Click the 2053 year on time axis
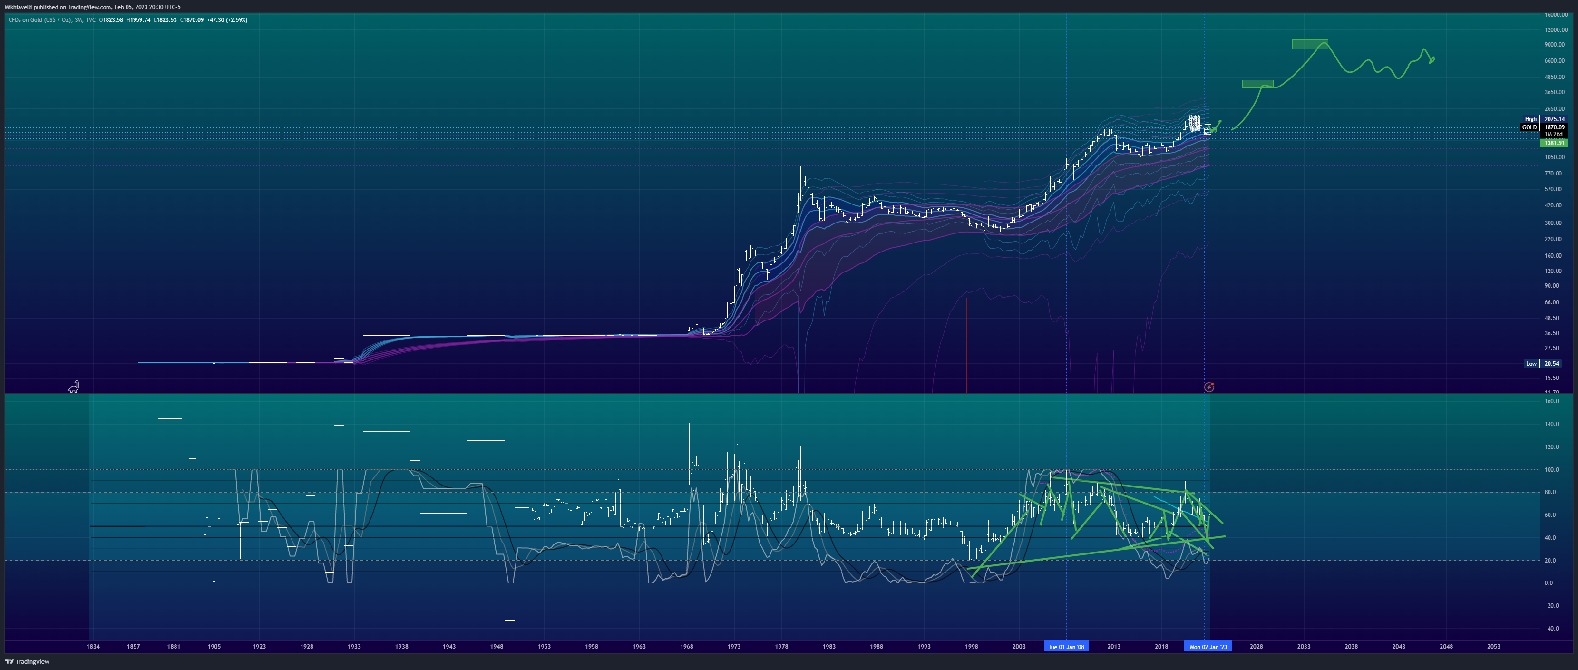 (x=1494, y=647)
